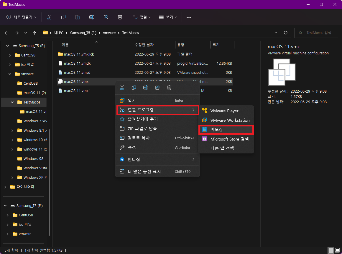Expand the Windows XP folder node

pos(12,178)
